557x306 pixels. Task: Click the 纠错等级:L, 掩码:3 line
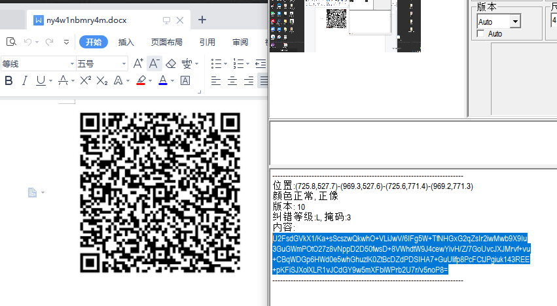(312, 217)
